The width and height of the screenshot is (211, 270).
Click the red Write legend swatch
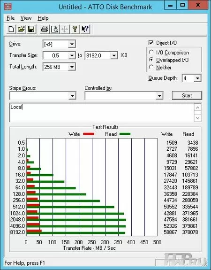89,134
